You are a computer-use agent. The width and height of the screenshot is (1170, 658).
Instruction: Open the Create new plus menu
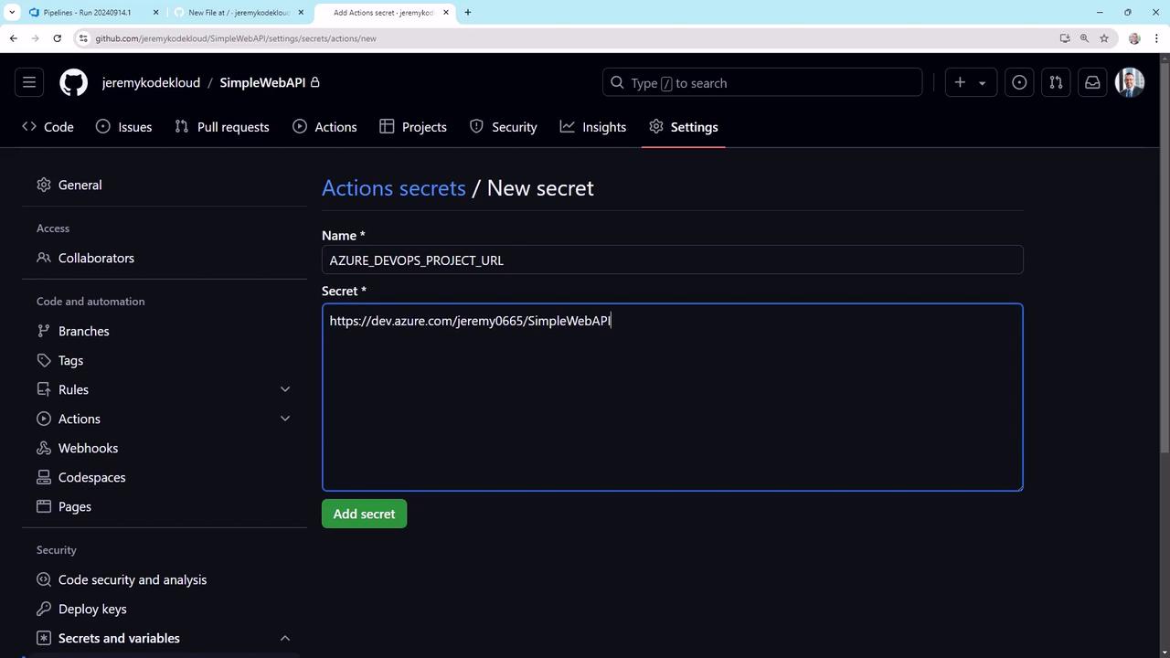coord(971,82)
